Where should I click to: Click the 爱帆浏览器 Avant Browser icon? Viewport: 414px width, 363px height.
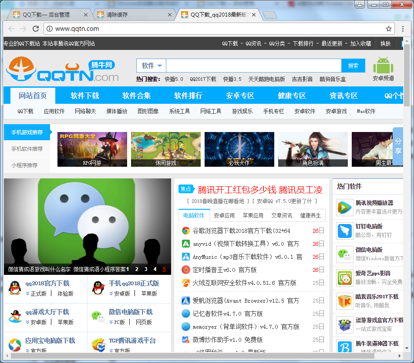pyautogui.click(x=186, y=300)
